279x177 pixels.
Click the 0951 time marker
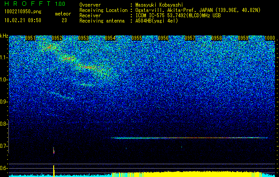click(x=30, y=38)
